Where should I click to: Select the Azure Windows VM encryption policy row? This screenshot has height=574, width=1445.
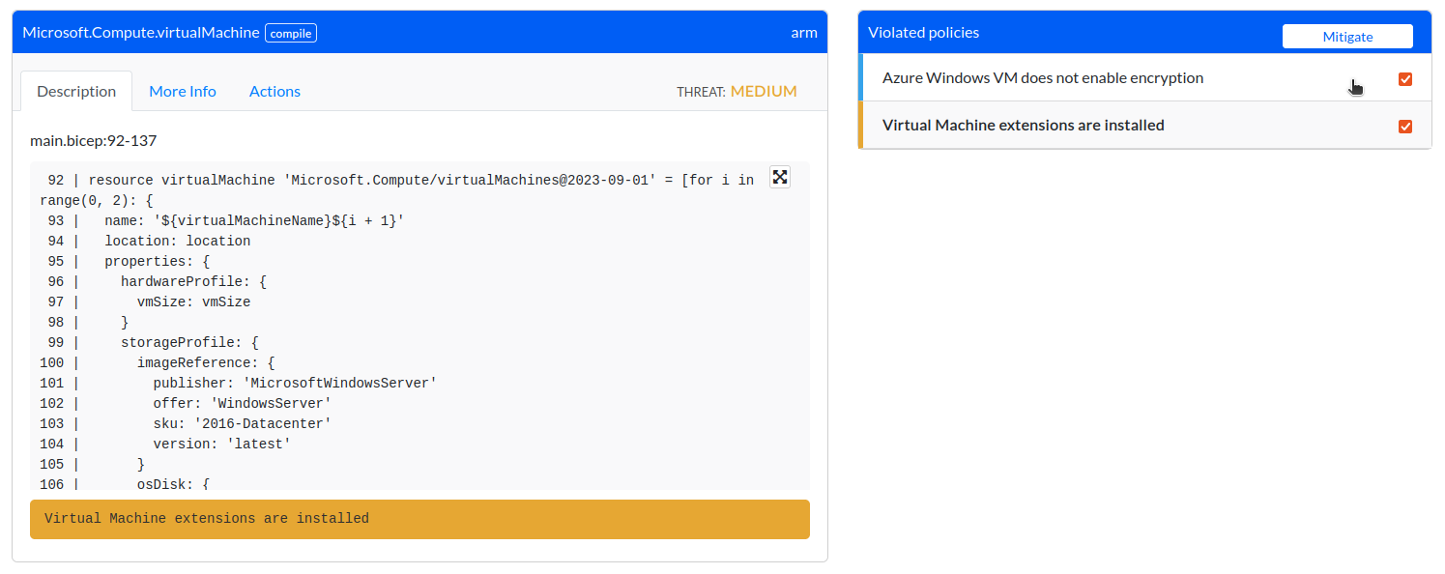tap(1042, 78)
